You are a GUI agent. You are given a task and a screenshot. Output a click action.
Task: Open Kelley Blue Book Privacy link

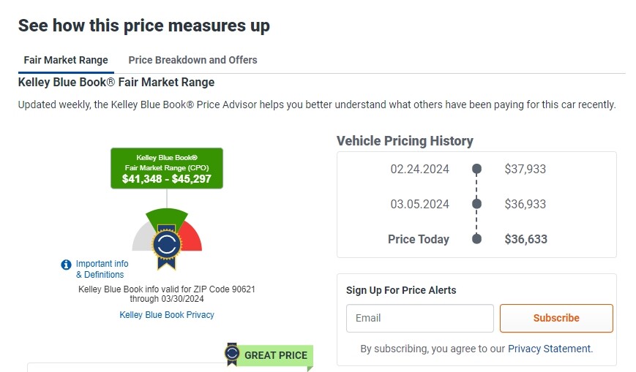click(x=167, y=315)
